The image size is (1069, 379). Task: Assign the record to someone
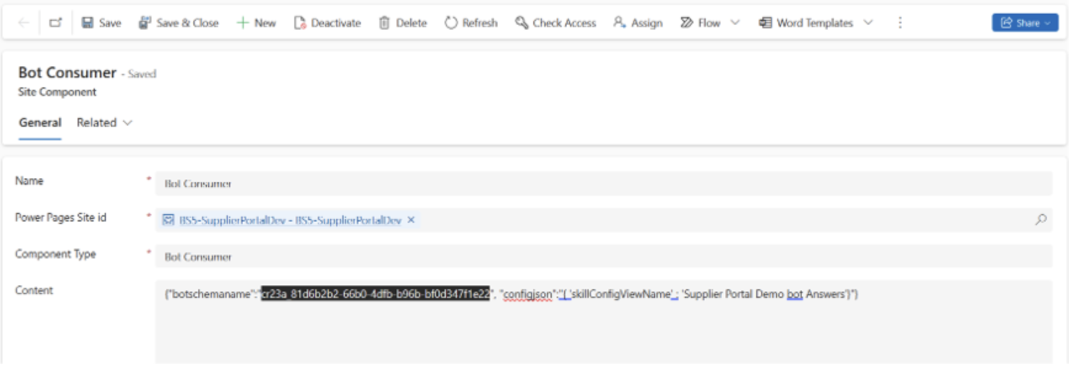638,23
